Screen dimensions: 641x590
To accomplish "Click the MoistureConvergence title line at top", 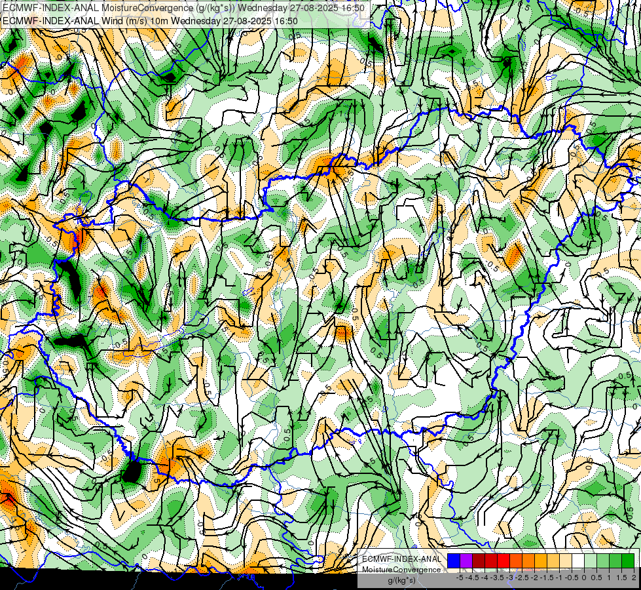I will coord(183,8).
